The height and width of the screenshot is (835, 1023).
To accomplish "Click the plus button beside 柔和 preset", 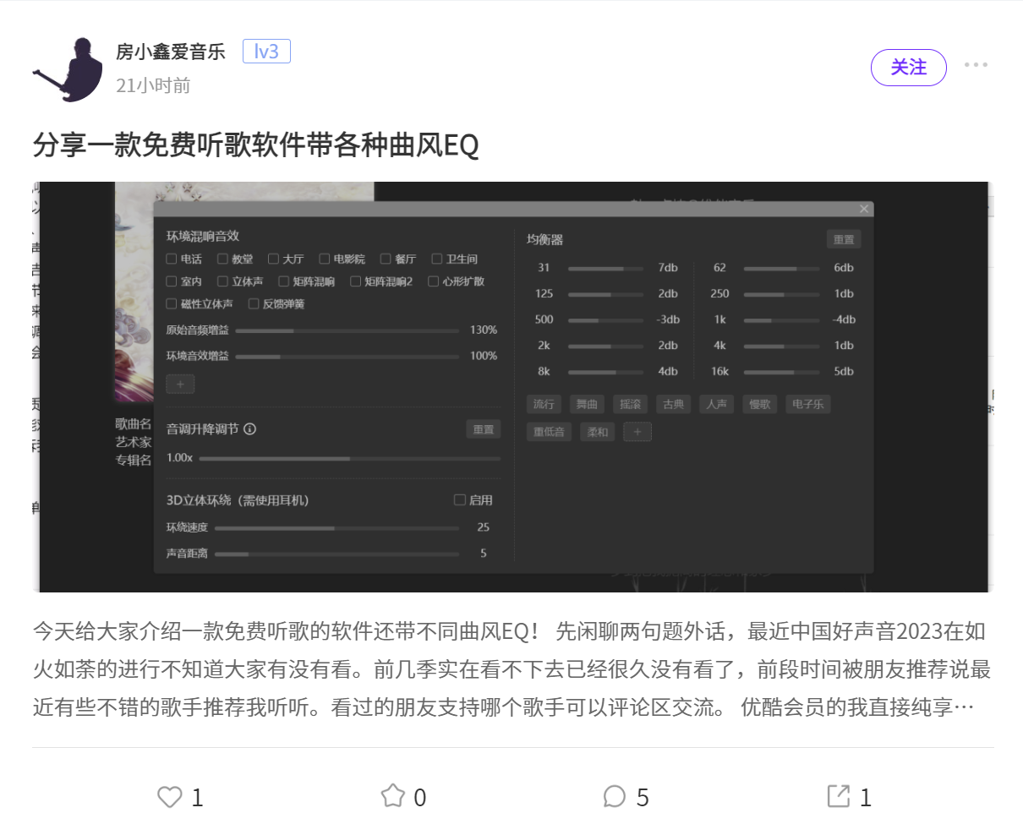I will tap(637, 432).
